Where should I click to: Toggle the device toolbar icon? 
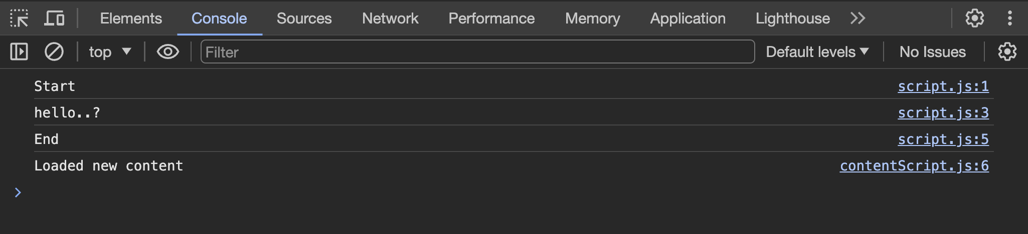[x=54, y=18]
